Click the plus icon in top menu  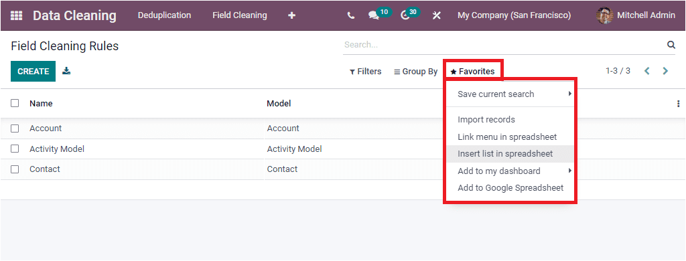(292, 16)
